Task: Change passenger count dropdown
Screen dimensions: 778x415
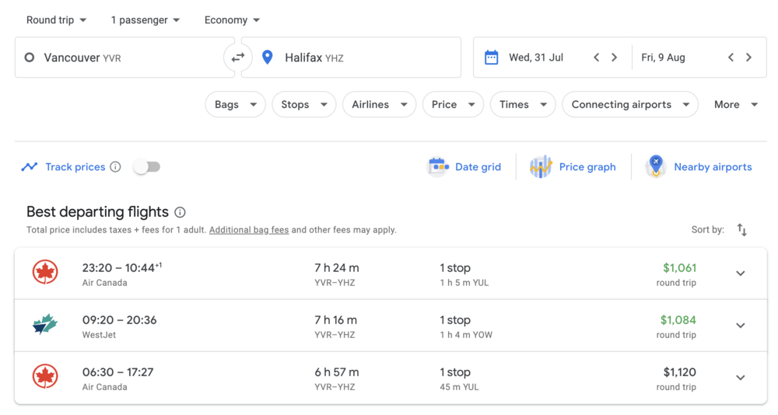Action: [145, 20]
